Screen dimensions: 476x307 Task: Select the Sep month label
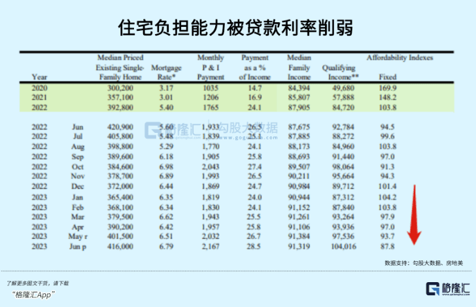tap(78, 157)
